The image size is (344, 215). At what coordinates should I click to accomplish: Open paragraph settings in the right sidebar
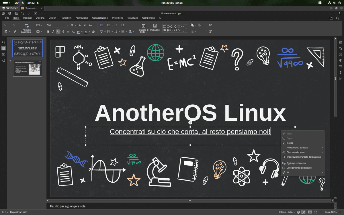pyautogui.click(x=340, y=60)
